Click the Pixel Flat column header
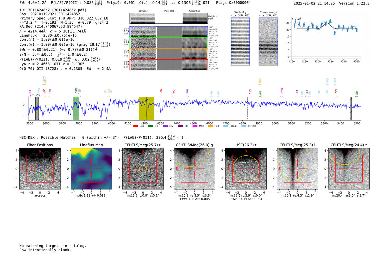The width and height of the screenshot is (389, 265). click(169, 11)
